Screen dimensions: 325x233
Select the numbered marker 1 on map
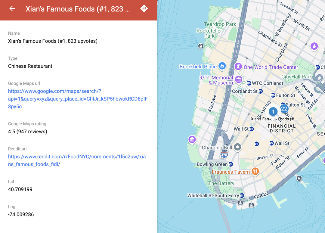pos(273,111)
